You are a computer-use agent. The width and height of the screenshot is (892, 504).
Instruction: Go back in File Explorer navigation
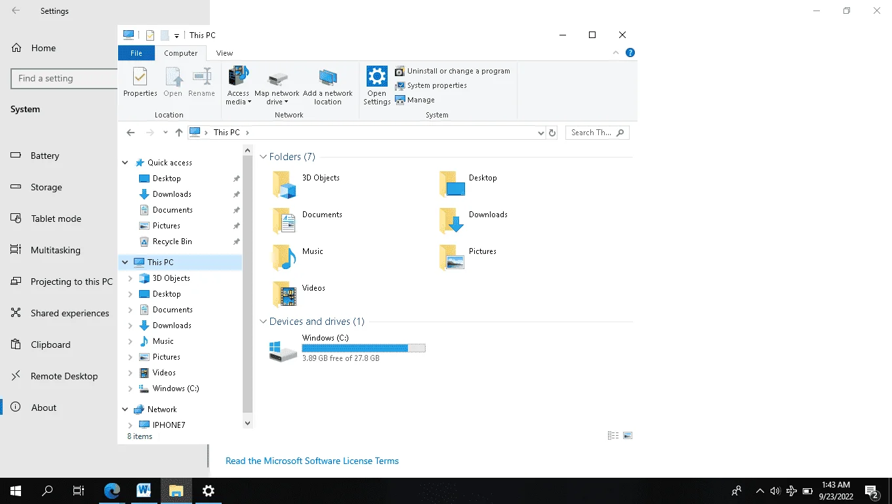(131, 133)
